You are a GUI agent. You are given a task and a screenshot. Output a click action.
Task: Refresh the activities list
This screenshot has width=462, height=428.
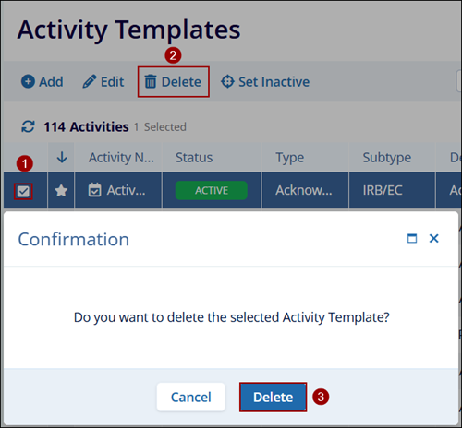(x=28, y=126)
